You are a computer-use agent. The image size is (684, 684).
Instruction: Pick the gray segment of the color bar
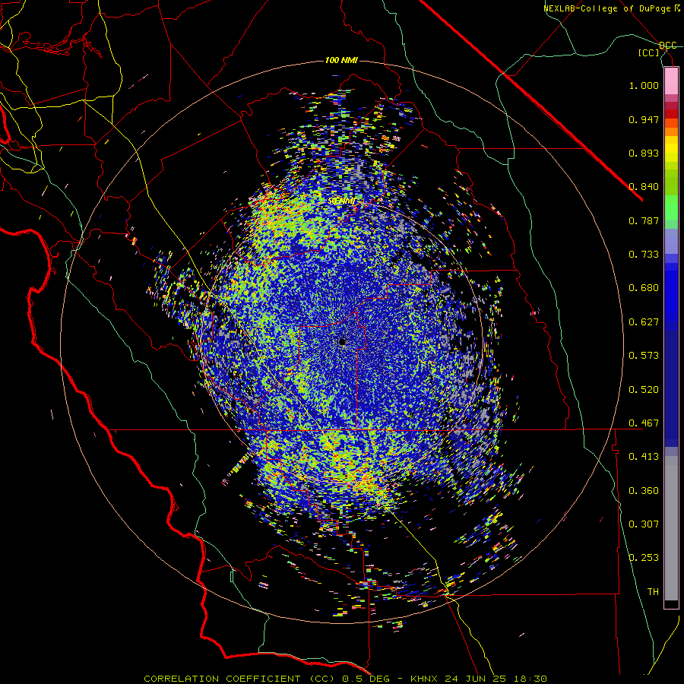coord(671,528)
